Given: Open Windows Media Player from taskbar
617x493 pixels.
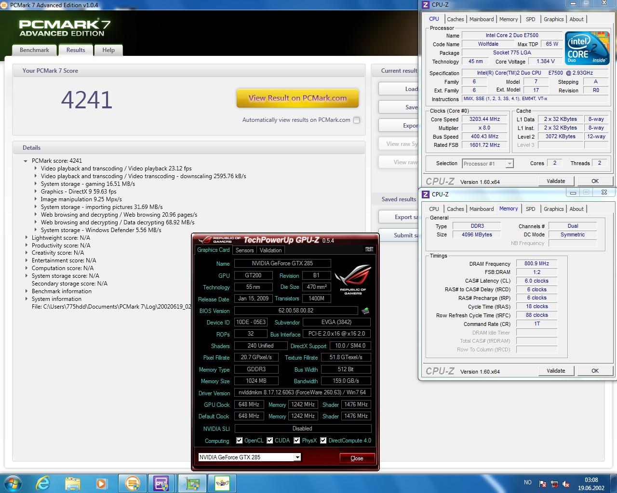Looking at the screenshot, I should point(101,483).
